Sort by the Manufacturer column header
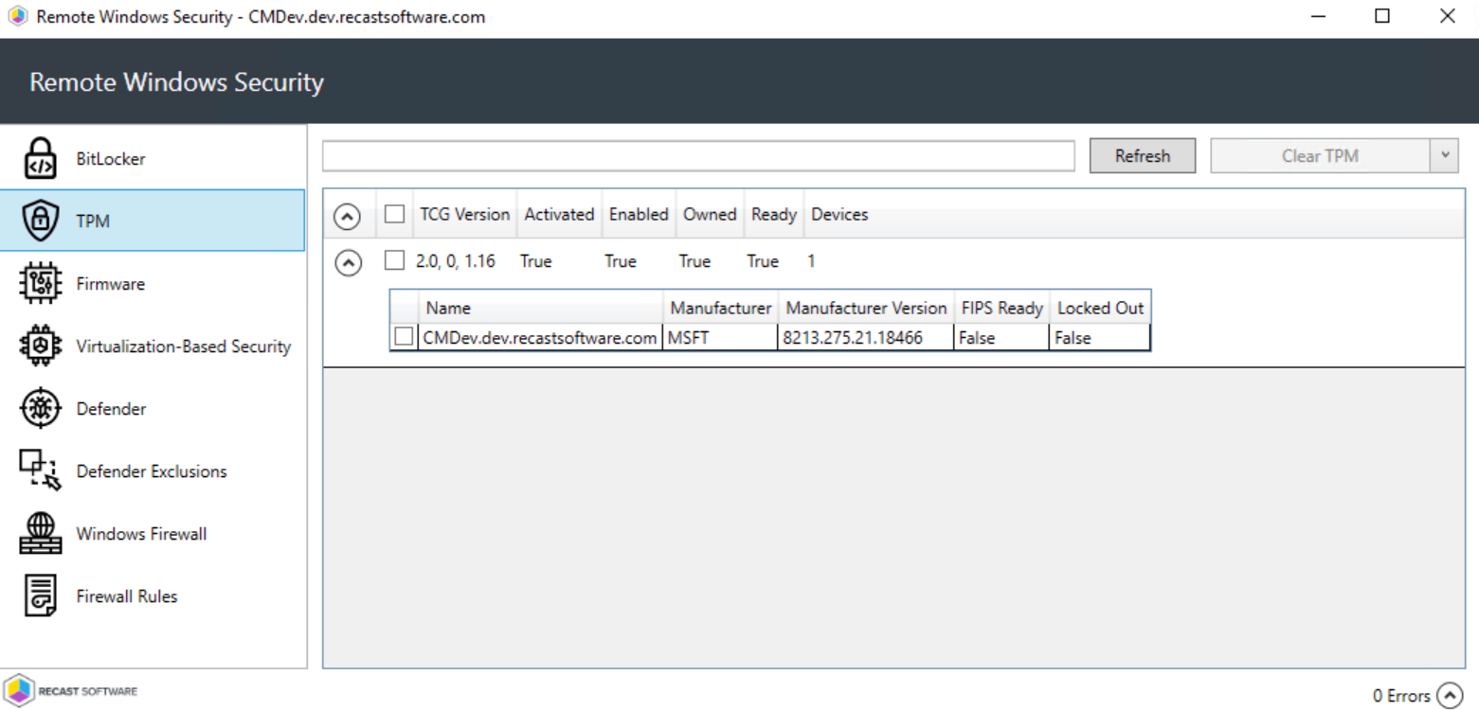 (721, 308)
